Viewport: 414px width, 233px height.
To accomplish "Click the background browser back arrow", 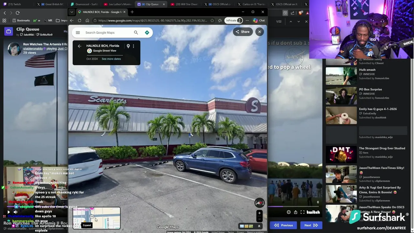I will [x=5, y=13].
